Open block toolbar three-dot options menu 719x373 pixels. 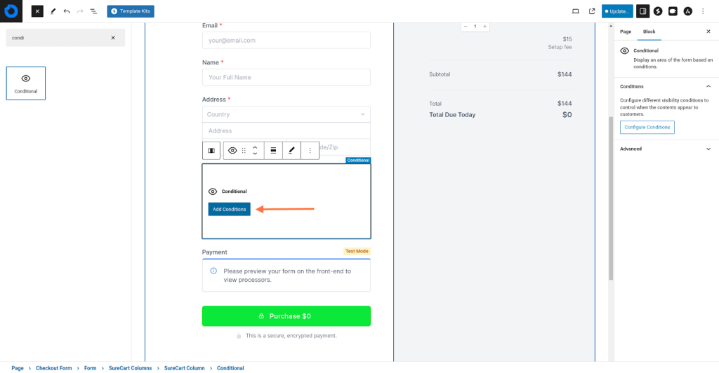(x=310, y=151)
